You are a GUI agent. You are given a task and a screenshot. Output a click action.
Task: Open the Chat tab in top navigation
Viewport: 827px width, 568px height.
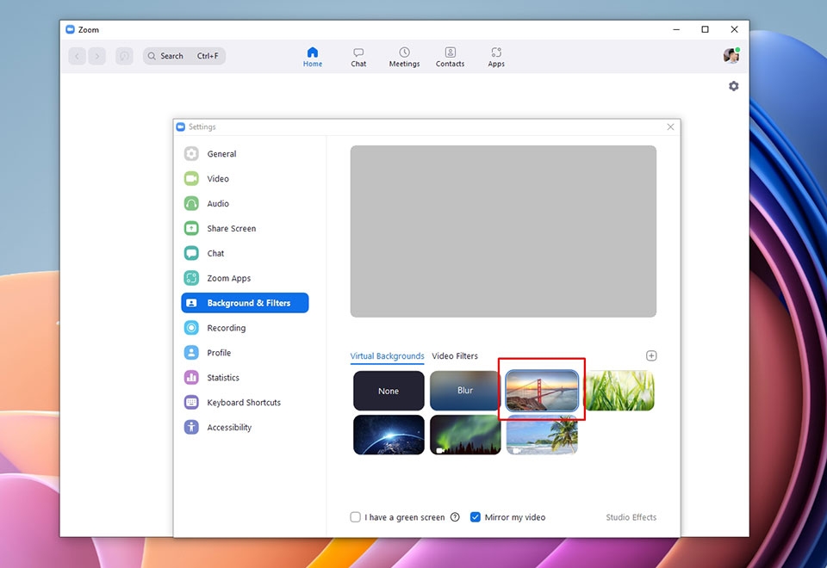pos(358,57)
